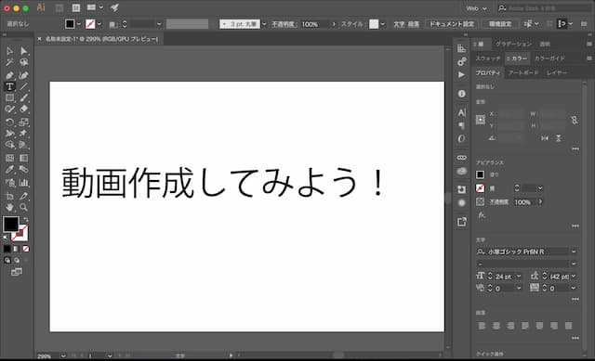Image resolution: width=595 pixels, height=361 pixels.
Task: Set Gradient mode box below fill
Action: (x=17, y=249)
